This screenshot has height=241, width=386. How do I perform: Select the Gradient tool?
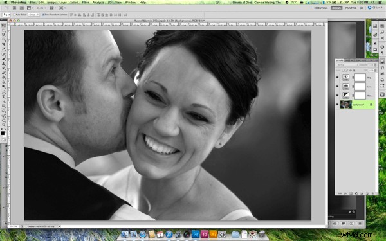(x=3, y=78)
